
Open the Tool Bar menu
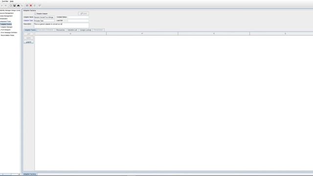click(x=5, y=1)
